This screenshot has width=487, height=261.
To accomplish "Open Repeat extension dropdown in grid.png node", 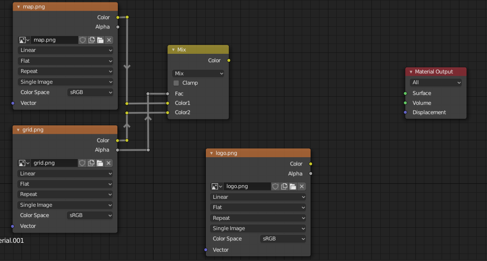I will pos(65,195).
